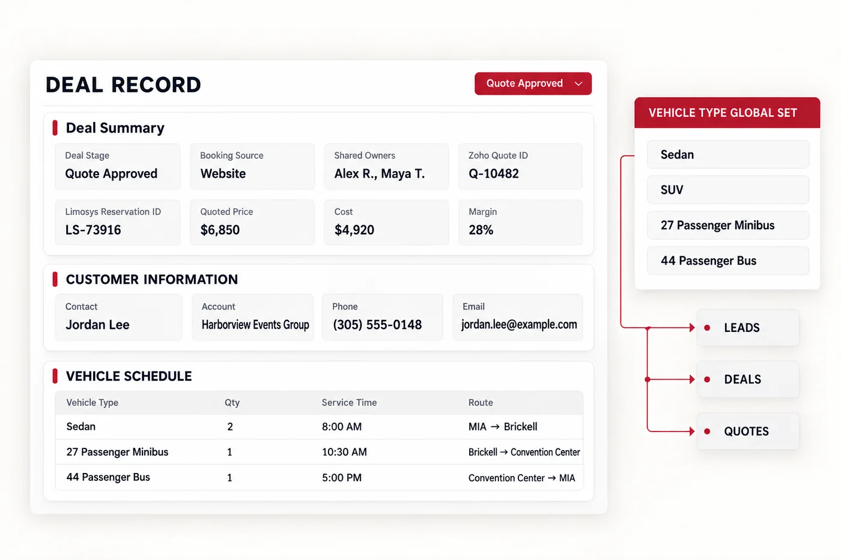Click the Quoted Price $6,850 value

click(220, 230)
